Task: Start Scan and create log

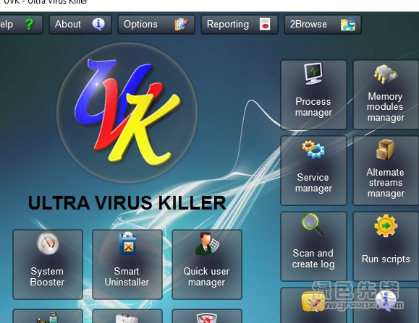Action: [x=313, y=246]
